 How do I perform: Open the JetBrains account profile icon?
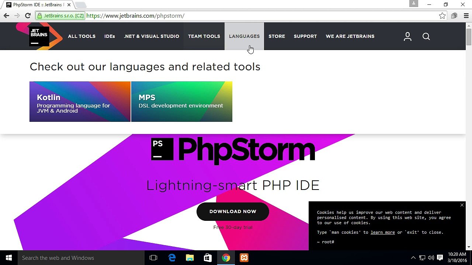tap(407, 36)
